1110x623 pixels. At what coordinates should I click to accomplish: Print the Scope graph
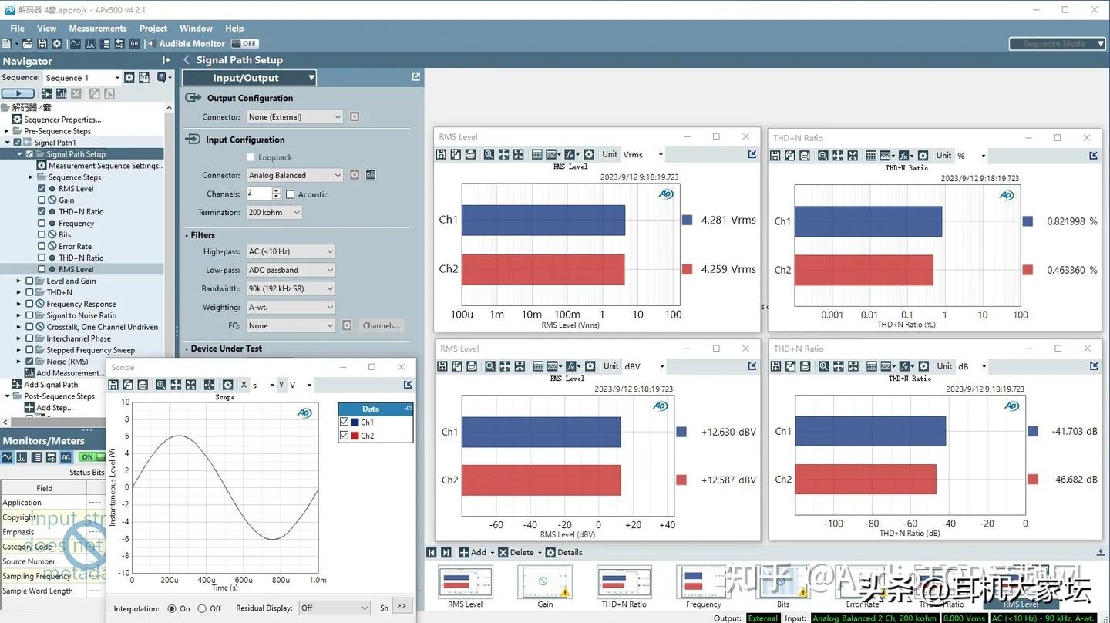(x=143, y=385)
